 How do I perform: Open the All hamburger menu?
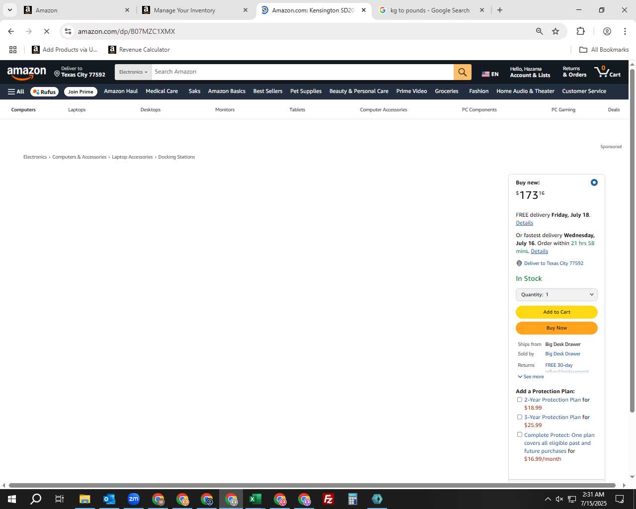coord(16,91)
